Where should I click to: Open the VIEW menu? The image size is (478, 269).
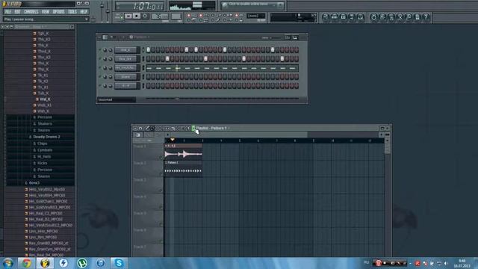(46, 12)
